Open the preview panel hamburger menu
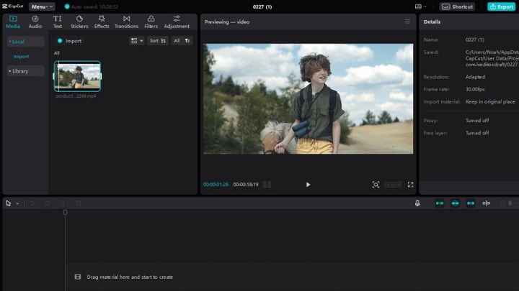The width and height of the screenshot is (519, 291). [x=407, y=22]
